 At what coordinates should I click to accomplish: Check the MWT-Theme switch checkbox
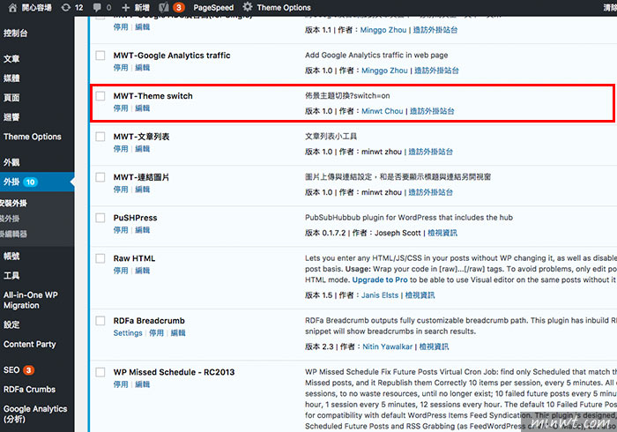click(x=100, y=95)
